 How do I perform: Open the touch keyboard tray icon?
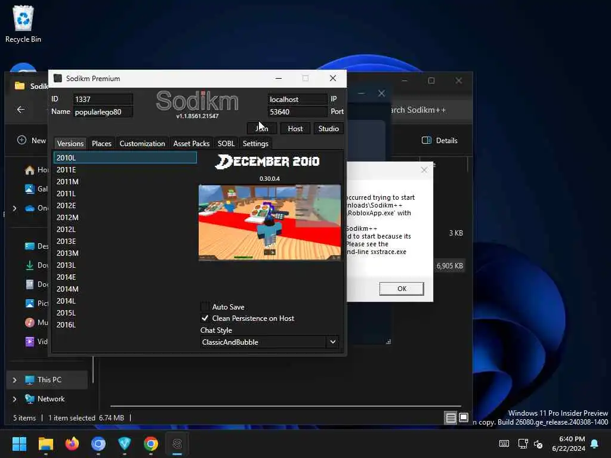tap(504, 444)
